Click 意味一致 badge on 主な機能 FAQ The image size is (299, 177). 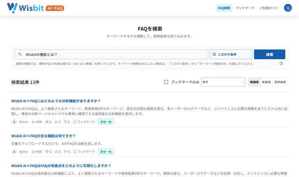[106, 151]
